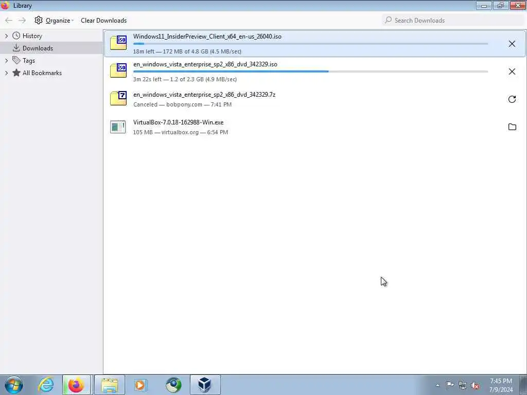Viewport: 527px width, 395px height.
Task: Click the Windows11 ISO file icon
Action: [118, 43]
